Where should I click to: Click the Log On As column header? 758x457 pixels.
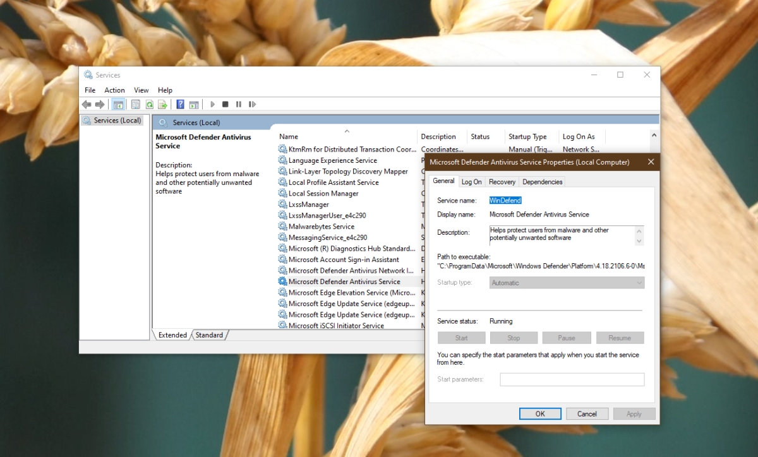point(582,136)
